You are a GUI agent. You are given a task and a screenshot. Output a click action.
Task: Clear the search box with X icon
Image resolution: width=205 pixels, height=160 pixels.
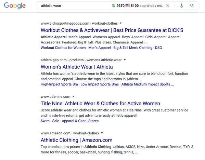(168, 5)
